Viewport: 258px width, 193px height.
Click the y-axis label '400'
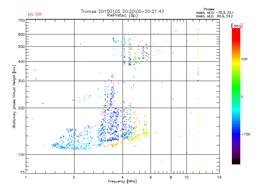pos(21,62)
